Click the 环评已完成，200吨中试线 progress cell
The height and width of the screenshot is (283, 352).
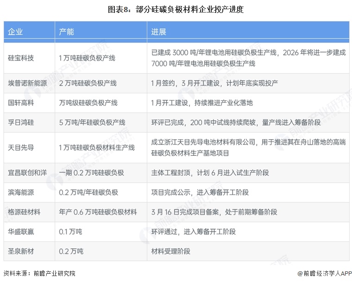[x=248, y=123]
